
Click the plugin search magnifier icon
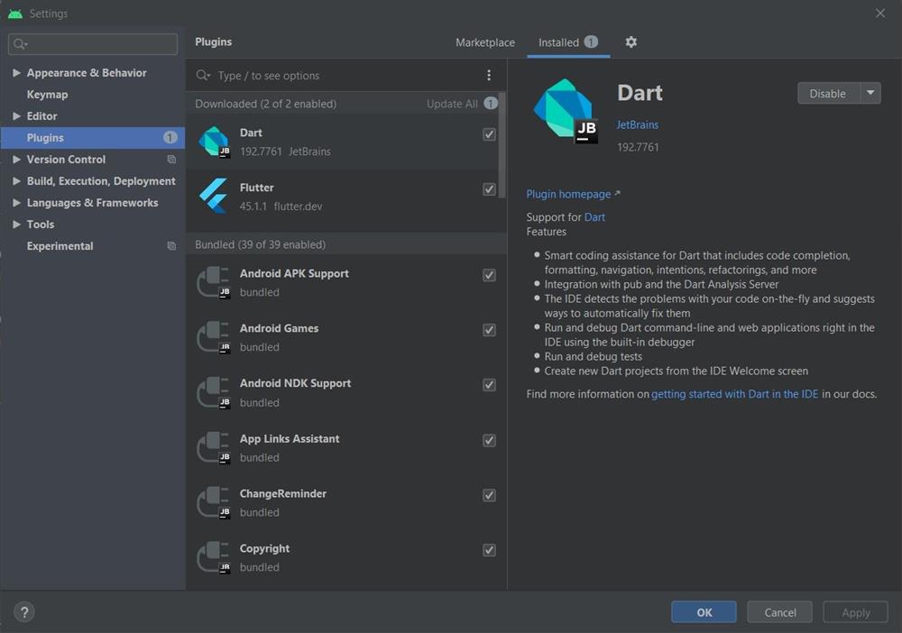click(202, 76)
